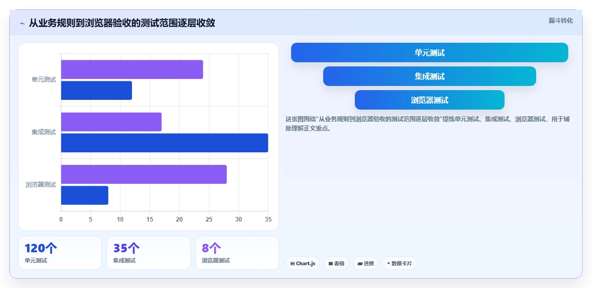Click the x-axis tick value 10

click(x=120, y=219)
